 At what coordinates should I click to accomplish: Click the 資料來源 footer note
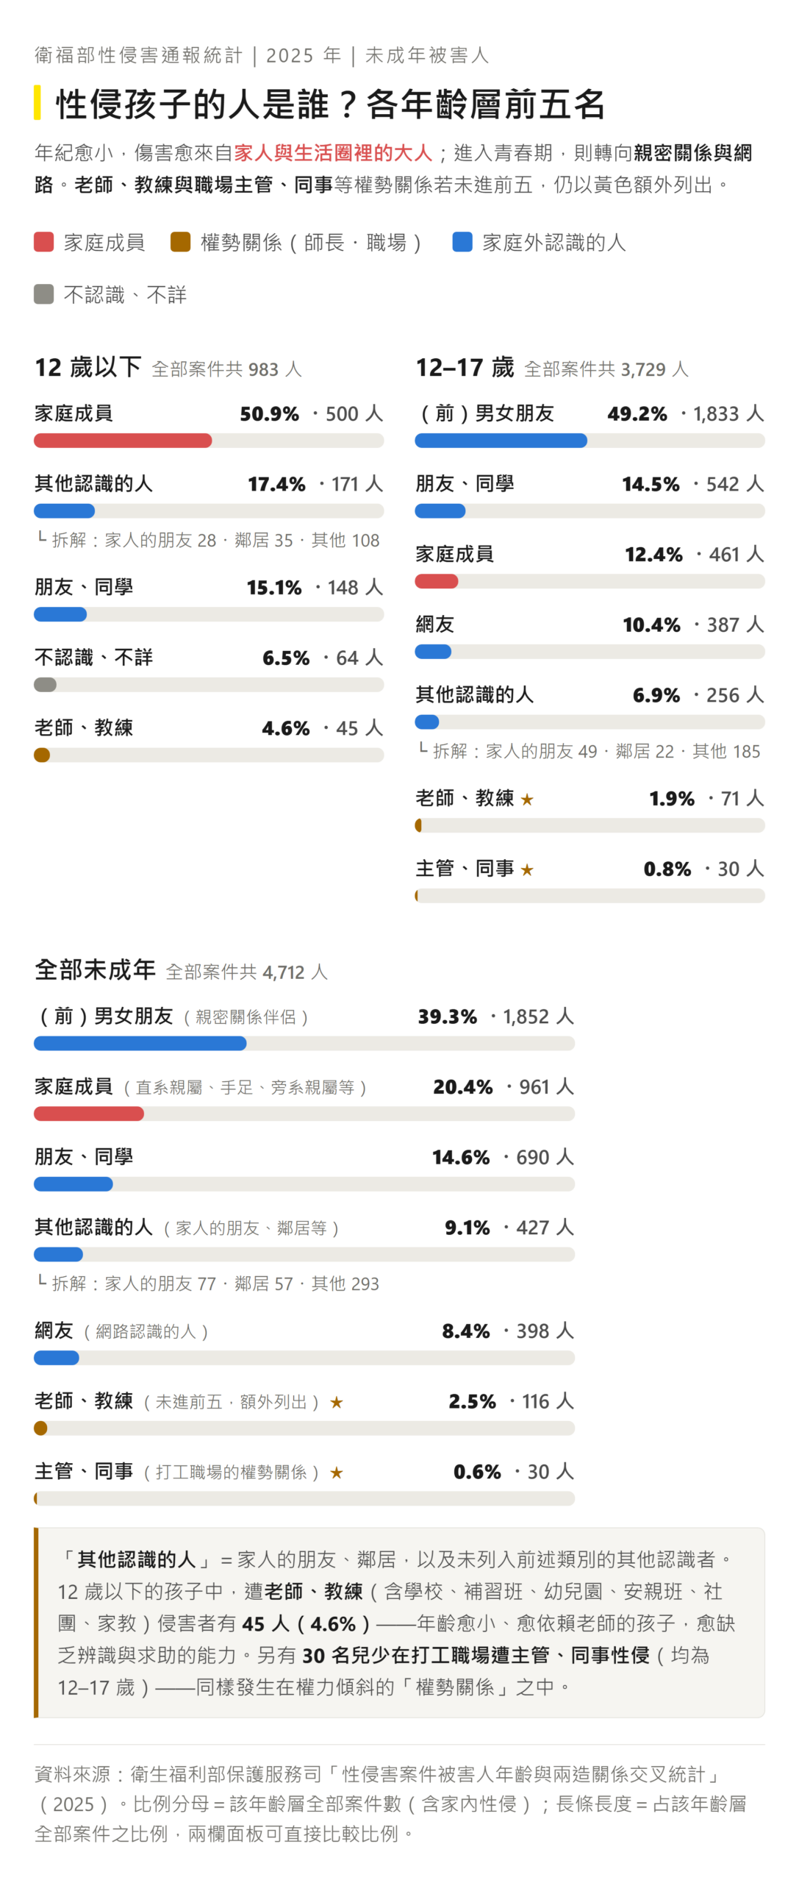(x=390, y=1802)
